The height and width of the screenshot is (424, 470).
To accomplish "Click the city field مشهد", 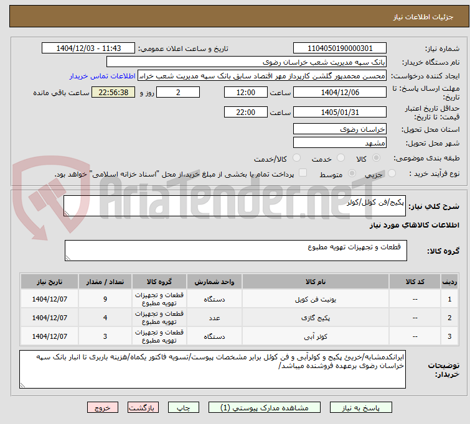I will click(x=340, y=143).
